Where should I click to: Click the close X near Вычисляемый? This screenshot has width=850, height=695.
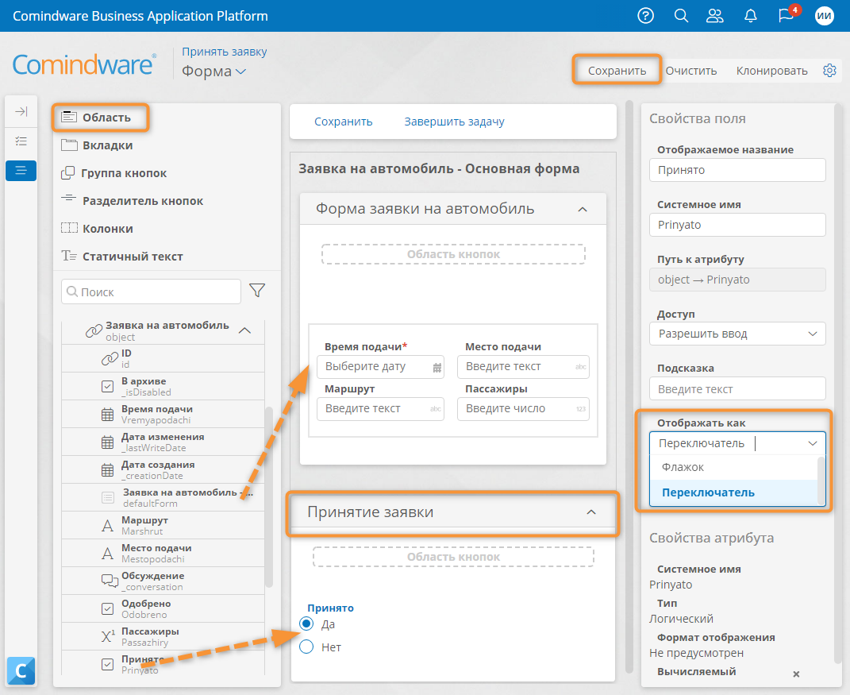pyautogui.click(x=796, y=674)
